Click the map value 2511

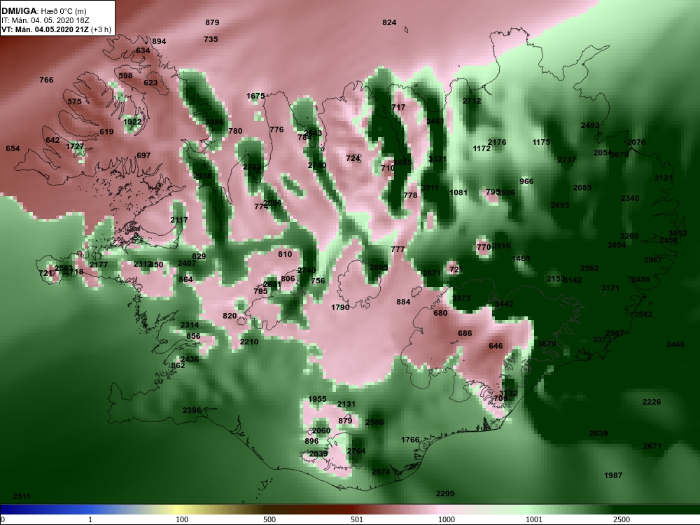pos(22,496)
